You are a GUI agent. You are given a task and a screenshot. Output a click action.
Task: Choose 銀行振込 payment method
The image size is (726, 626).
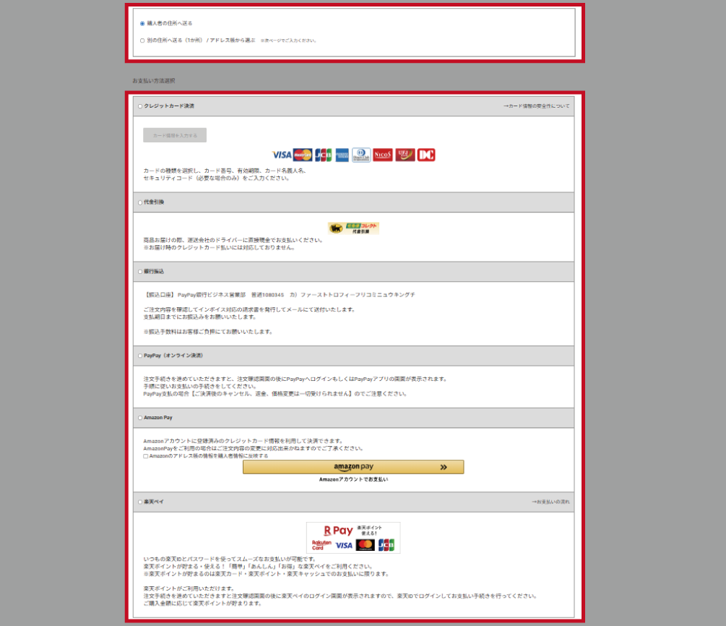pos(140,272)
